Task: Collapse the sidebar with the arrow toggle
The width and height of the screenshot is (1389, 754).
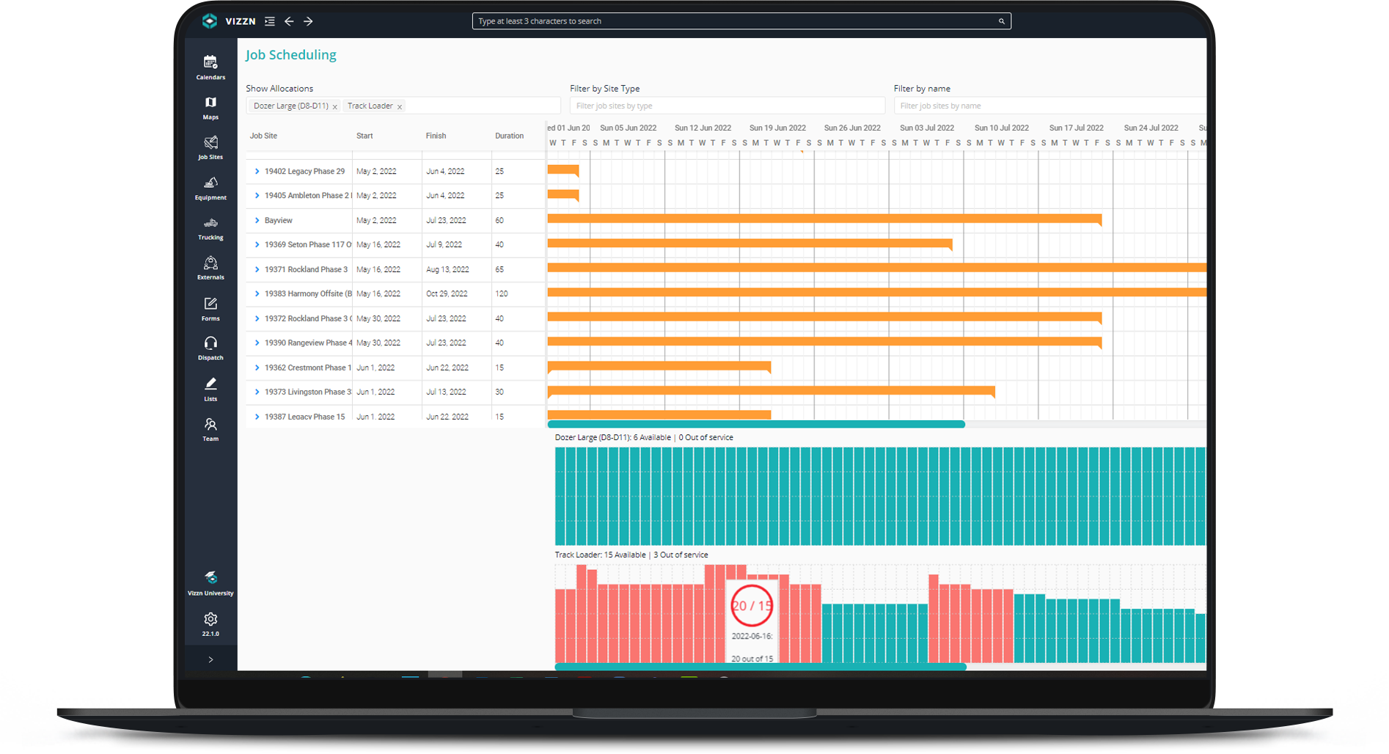Action: (x=210, y=659)
